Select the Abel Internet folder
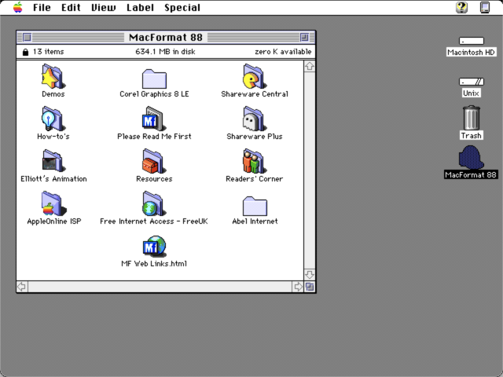 pos(255,206)
